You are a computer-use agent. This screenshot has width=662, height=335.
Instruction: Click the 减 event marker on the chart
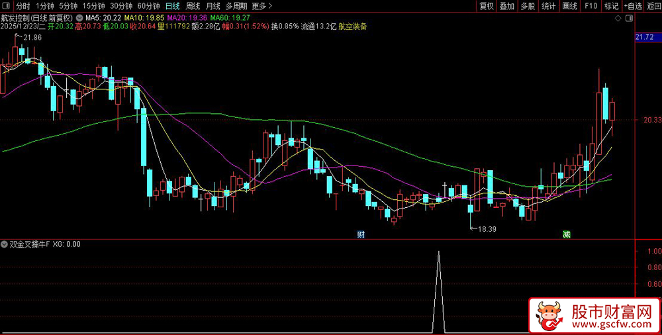tap(567, 234)
